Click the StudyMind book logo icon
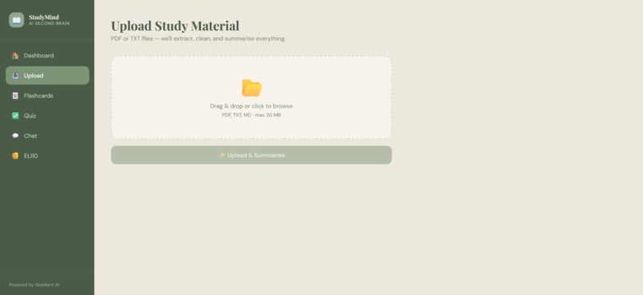The width and height of the screenshot is (643, 295). (x=17, y=20)
